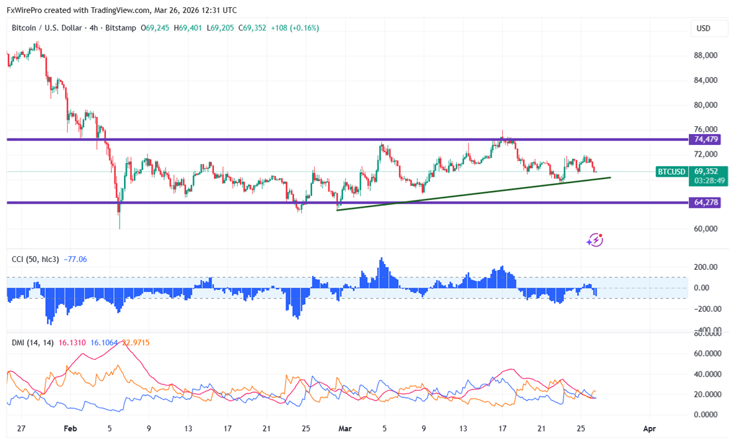Click the 80,000 price axis label
This screenshot has height=442, width=729.
click(705, 105)
